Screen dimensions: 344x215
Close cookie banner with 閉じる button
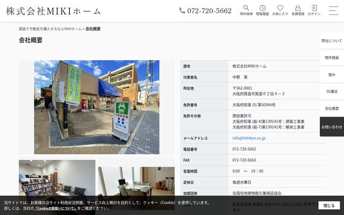click(329, 205)
